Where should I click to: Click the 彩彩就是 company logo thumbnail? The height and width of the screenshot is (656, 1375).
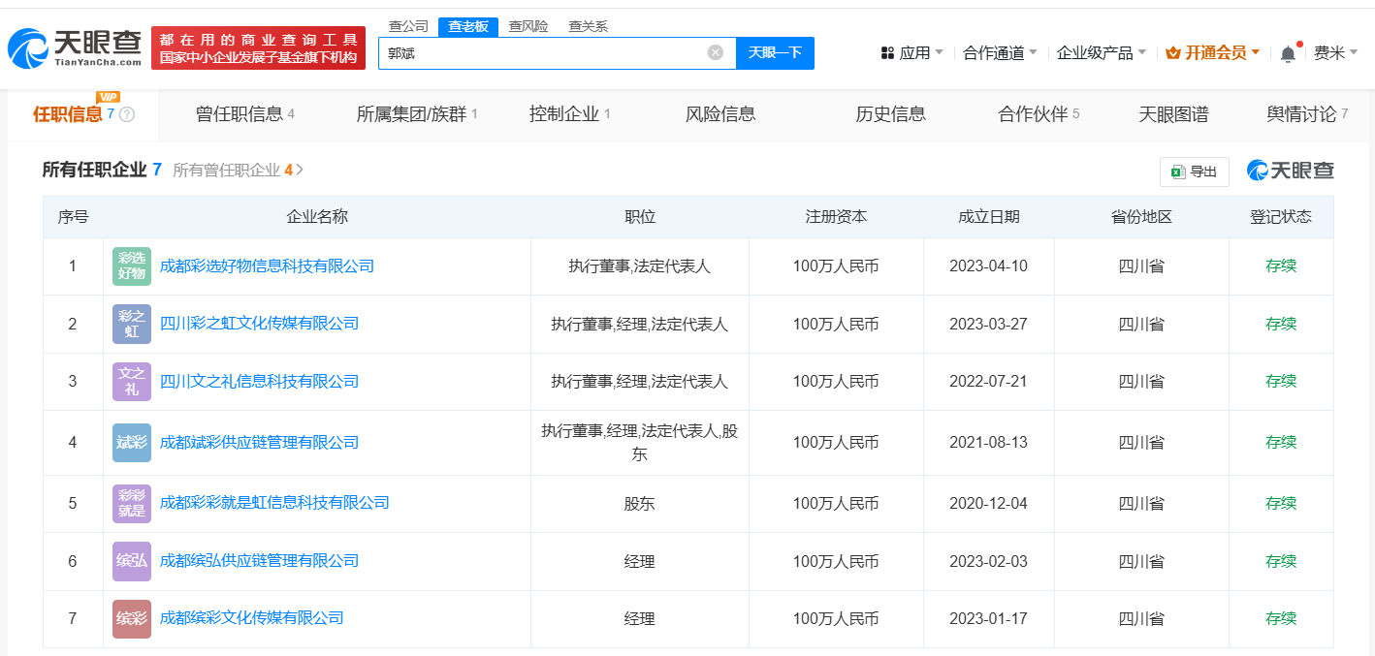[132, 503]
